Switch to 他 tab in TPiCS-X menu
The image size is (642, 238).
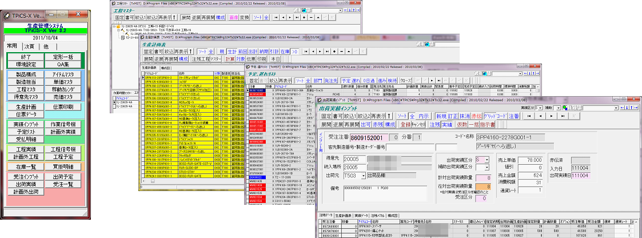pyautogui.click(x=46, y=46)
